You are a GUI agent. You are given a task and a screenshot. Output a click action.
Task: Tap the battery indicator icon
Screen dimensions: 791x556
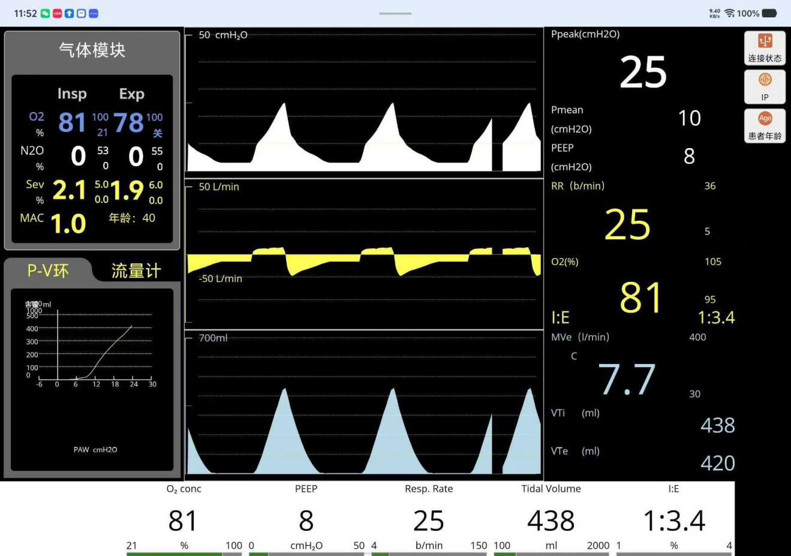click(769, 13)
